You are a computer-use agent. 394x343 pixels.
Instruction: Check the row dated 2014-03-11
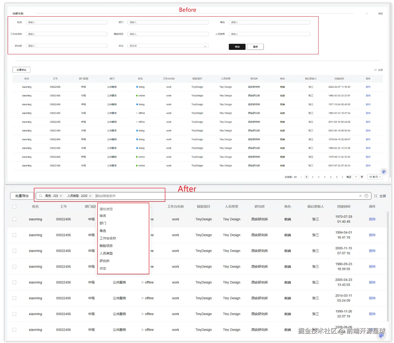(x=14, y=298)
